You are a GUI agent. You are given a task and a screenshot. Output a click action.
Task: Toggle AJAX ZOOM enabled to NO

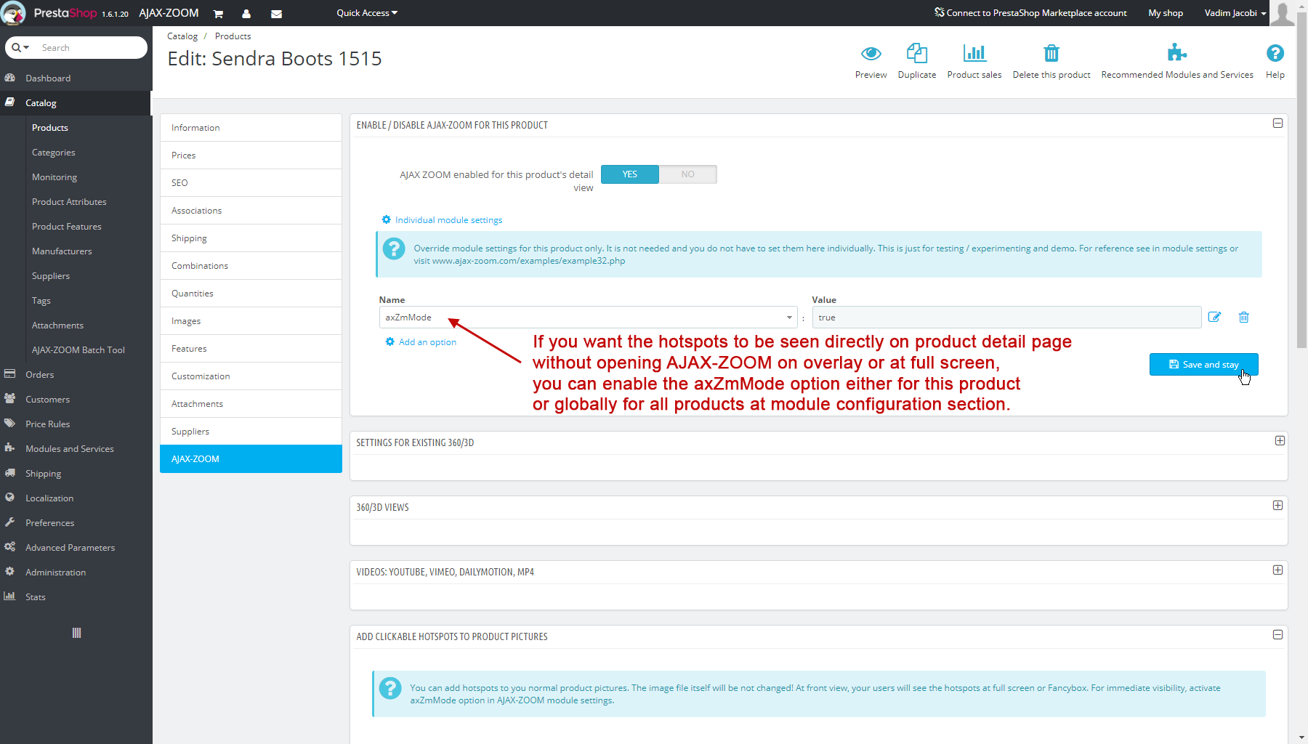pos(687,174)
